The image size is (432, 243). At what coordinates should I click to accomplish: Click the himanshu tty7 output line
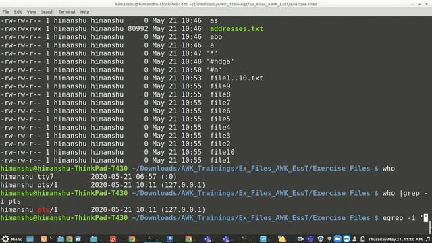coord(88,177)
